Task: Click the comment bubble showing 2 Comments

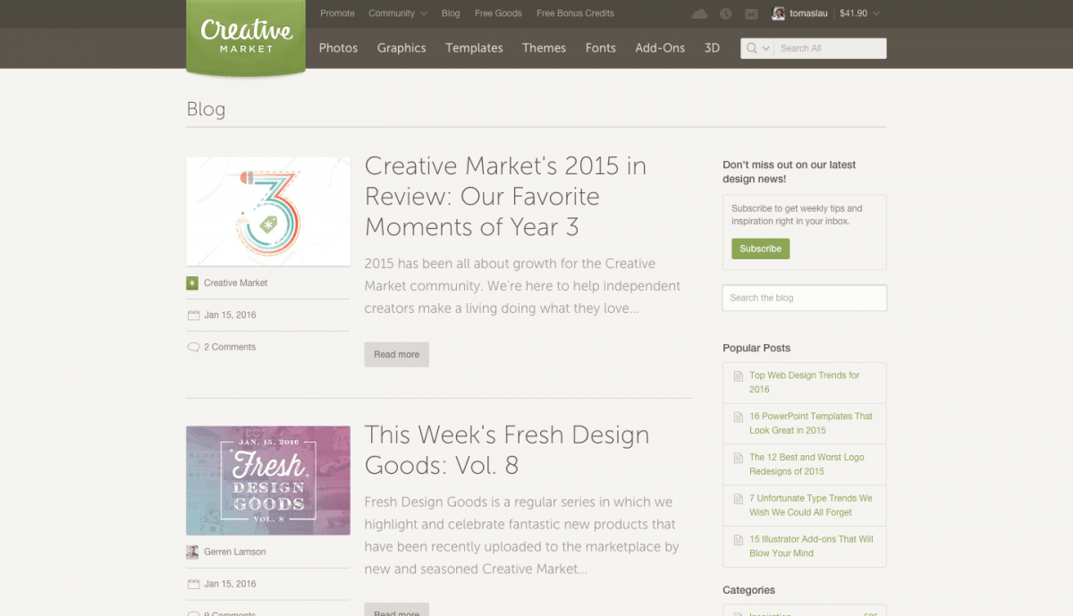Action: 195,347
